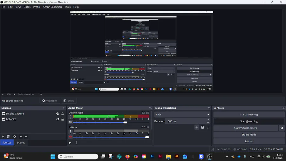Click the Display Capture source icon

click(x=3, y=114)
